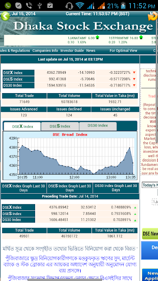This screenshot has width=158, height=281.
Task: Open the News menu item
Action: tap(91, 50)
